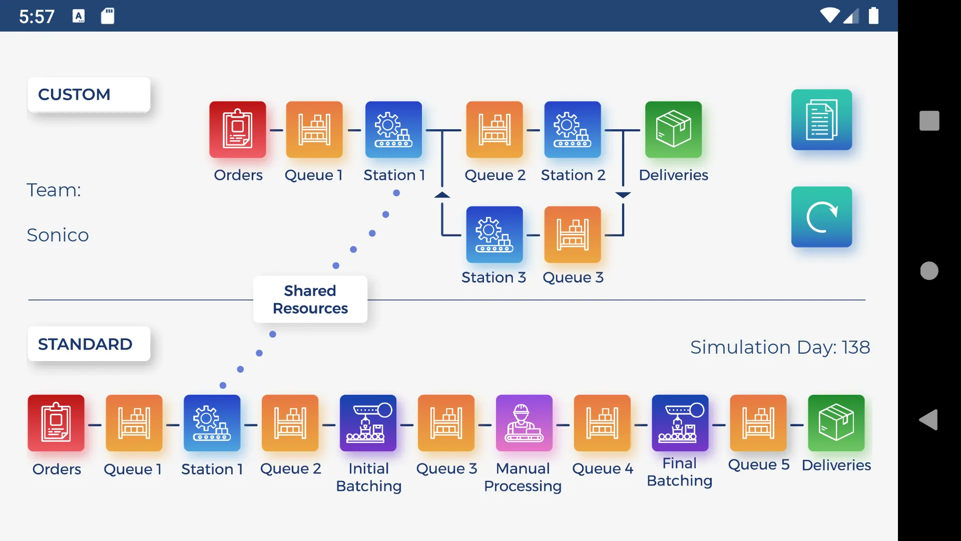The image size is (961, 541).
Task: Click the Deliveries box icon in CUSTOM
Action: click(673, 130)
